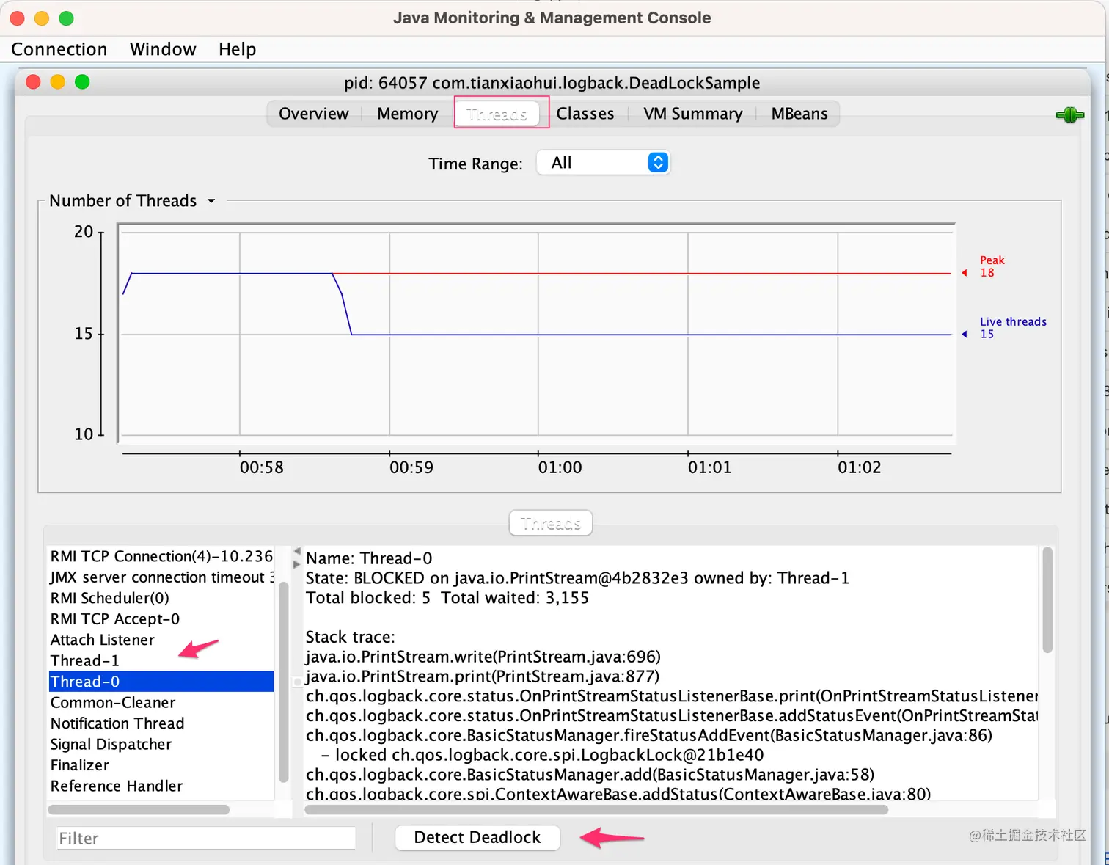Click the thread list vertical scrollbar
1109x865 pixels.
(x=284, y=682)
